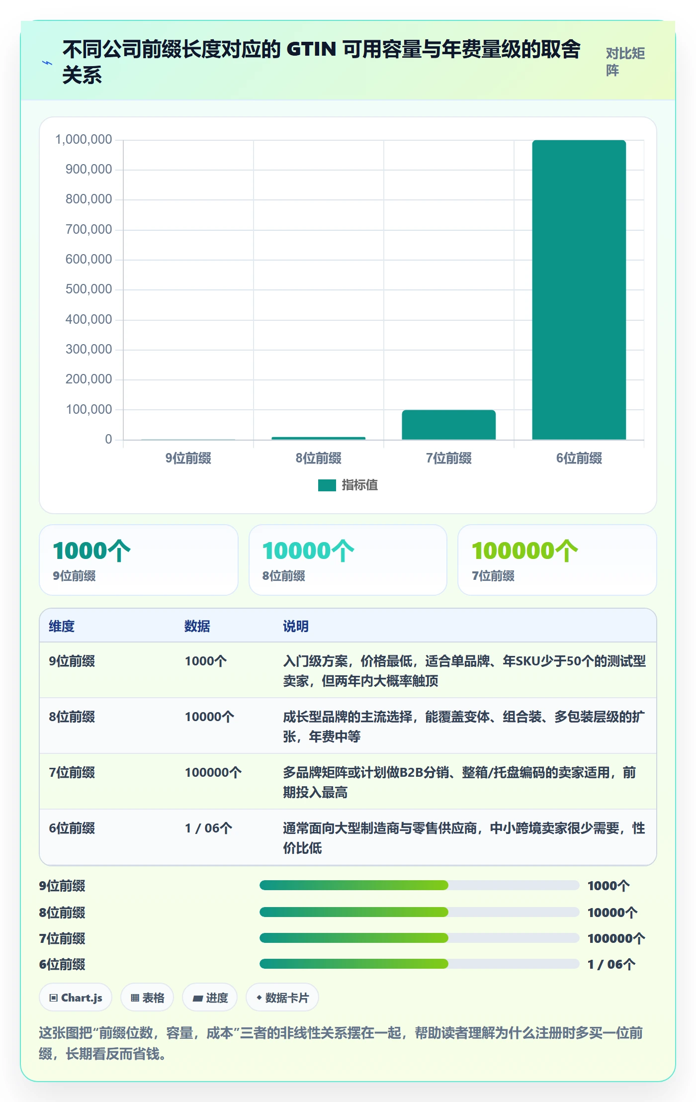
Task: Click the 500,000 y-axis label
Action: point(88,289)
